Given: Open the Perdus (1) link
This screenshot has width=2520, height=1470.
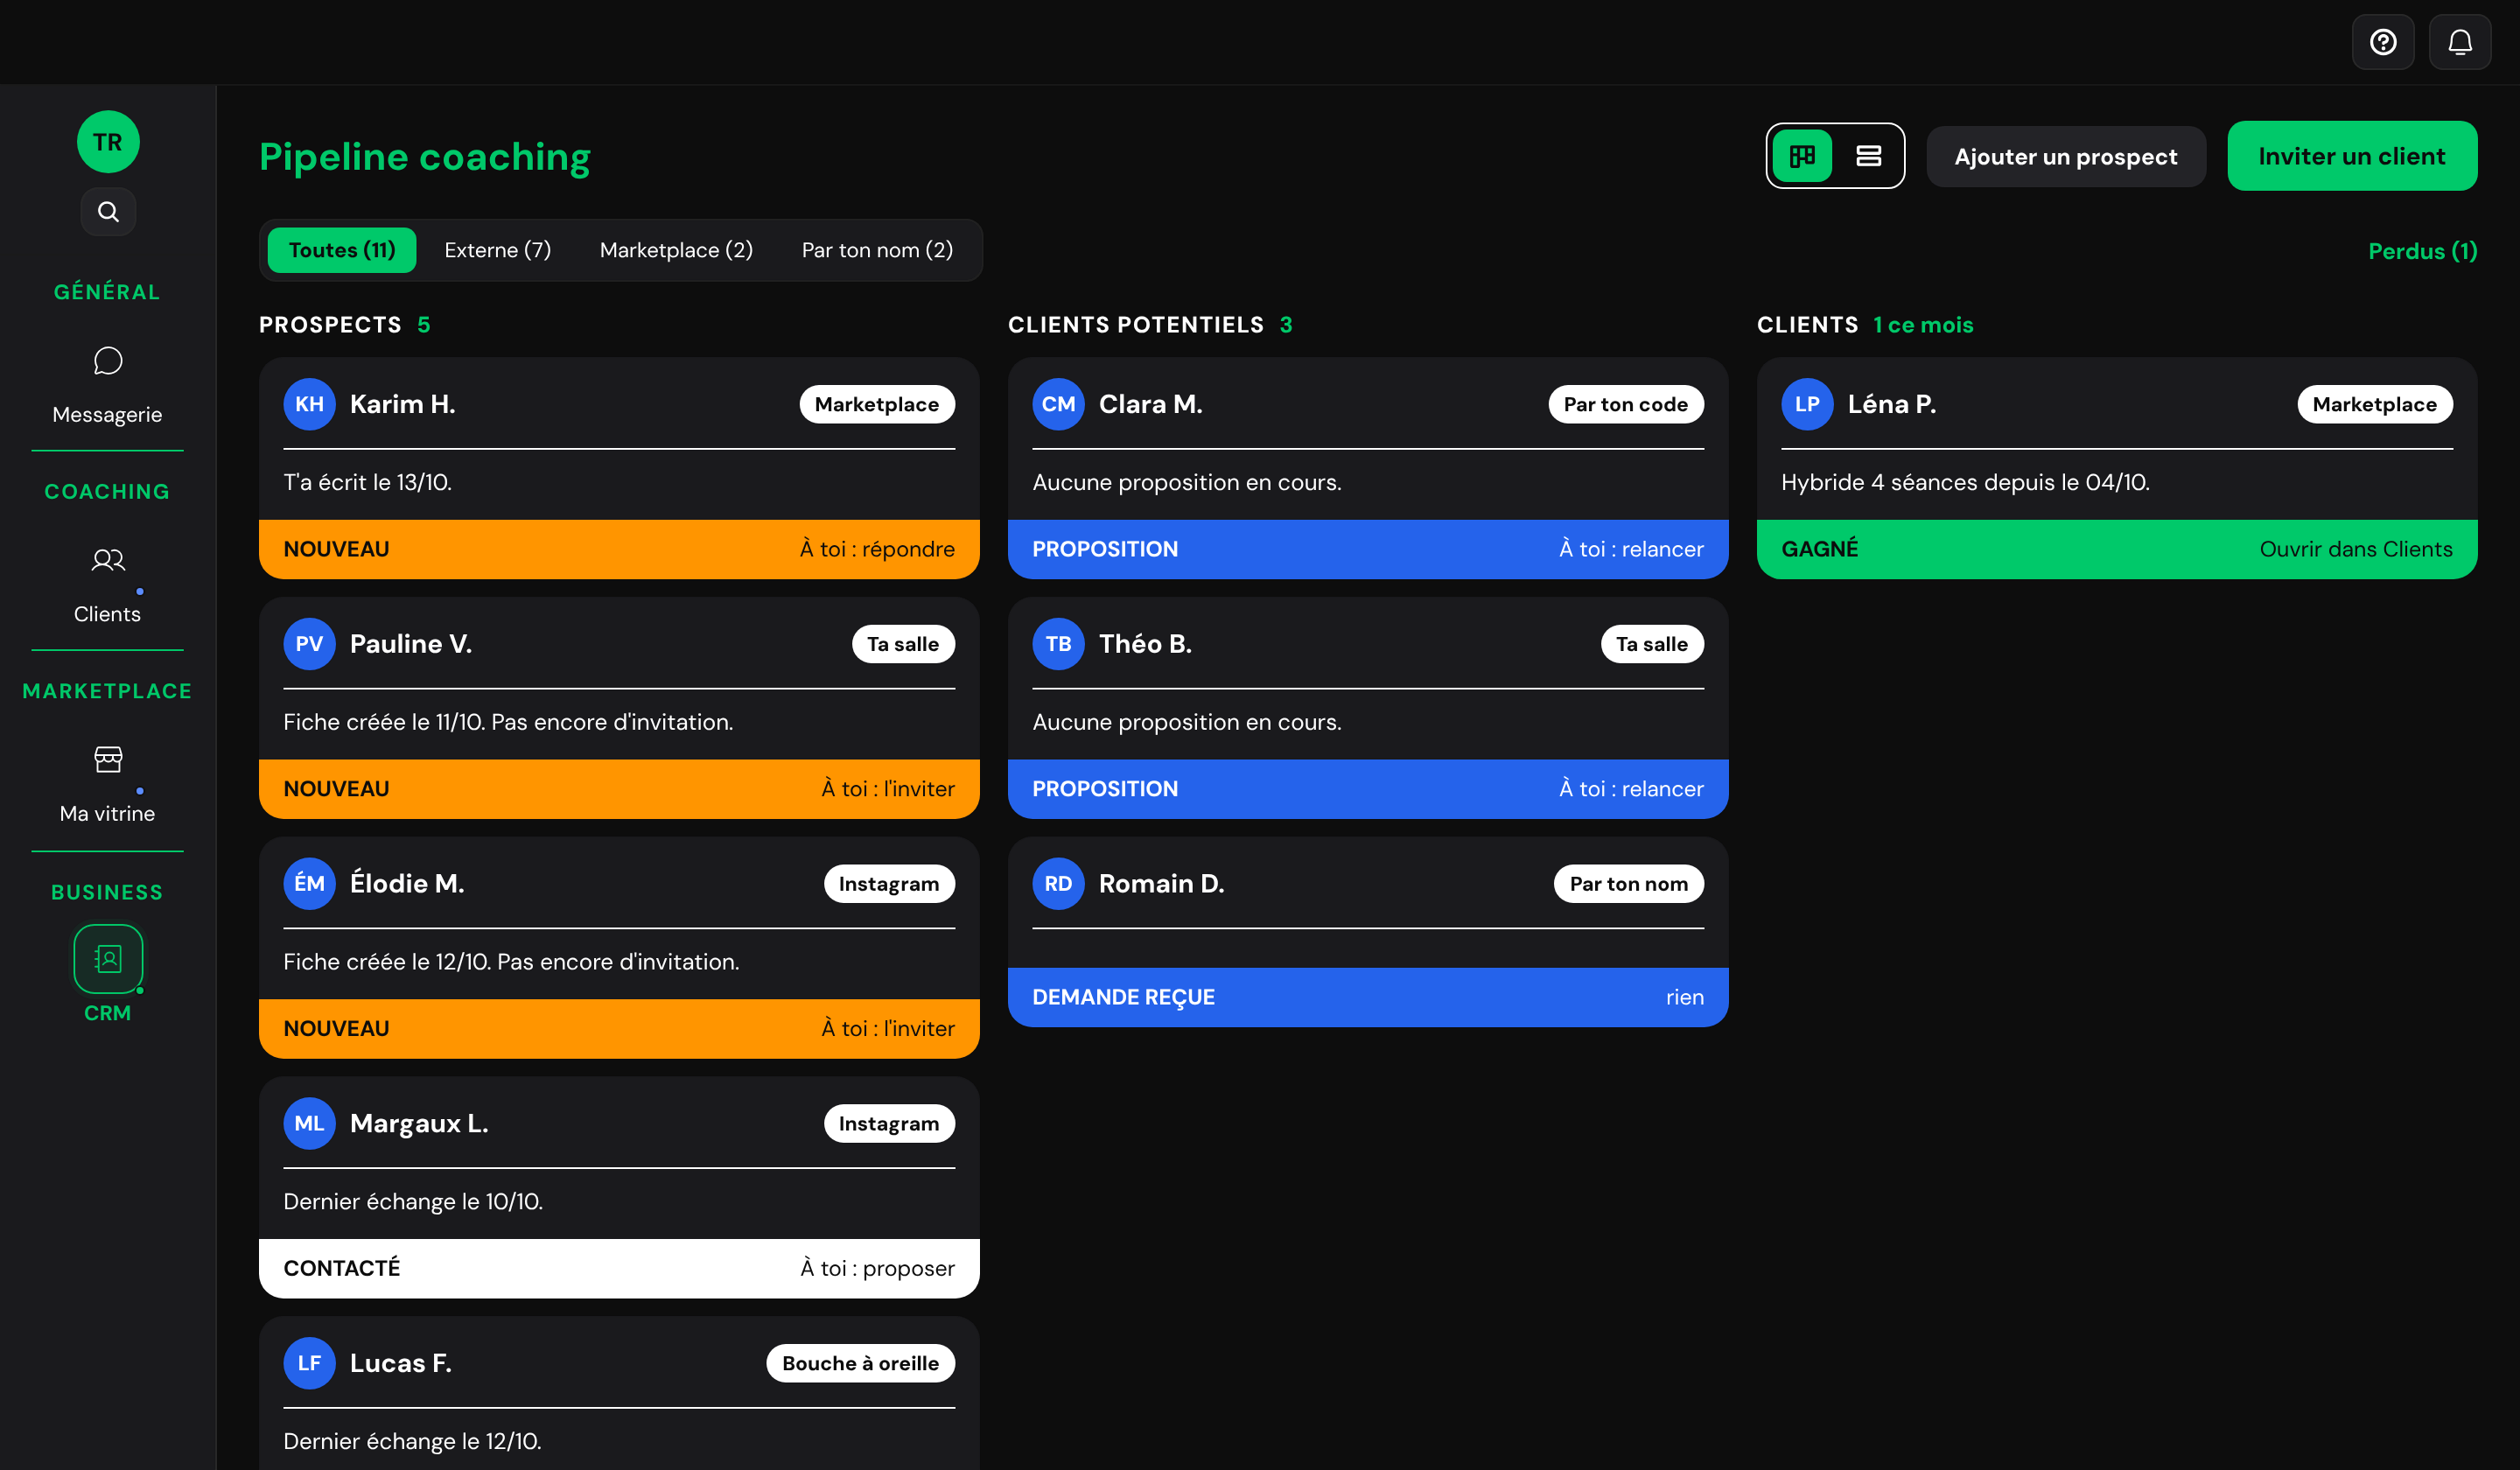Looking at the screenshot, I should click(2422, 251).
